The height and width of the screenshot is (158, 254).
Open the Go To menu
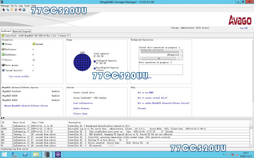point(14,6)
